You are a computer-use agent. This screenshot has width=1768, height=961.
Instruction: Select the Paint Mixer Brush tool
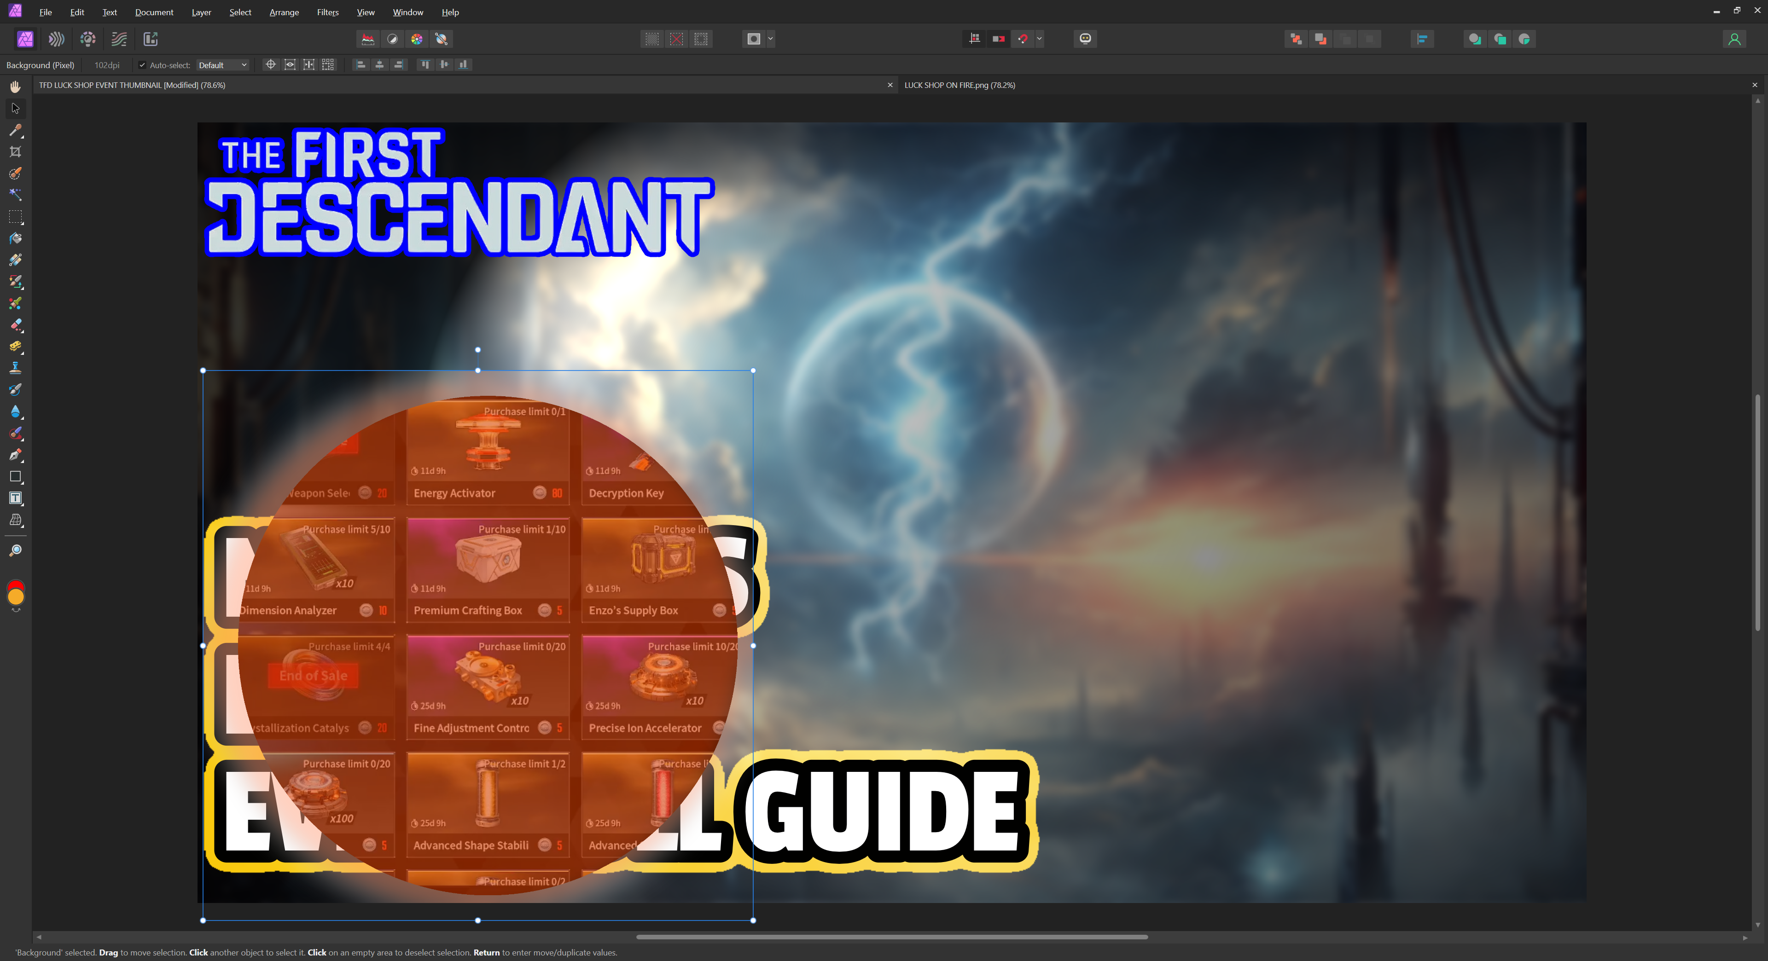pyautogui.click(x=15, y=303)
